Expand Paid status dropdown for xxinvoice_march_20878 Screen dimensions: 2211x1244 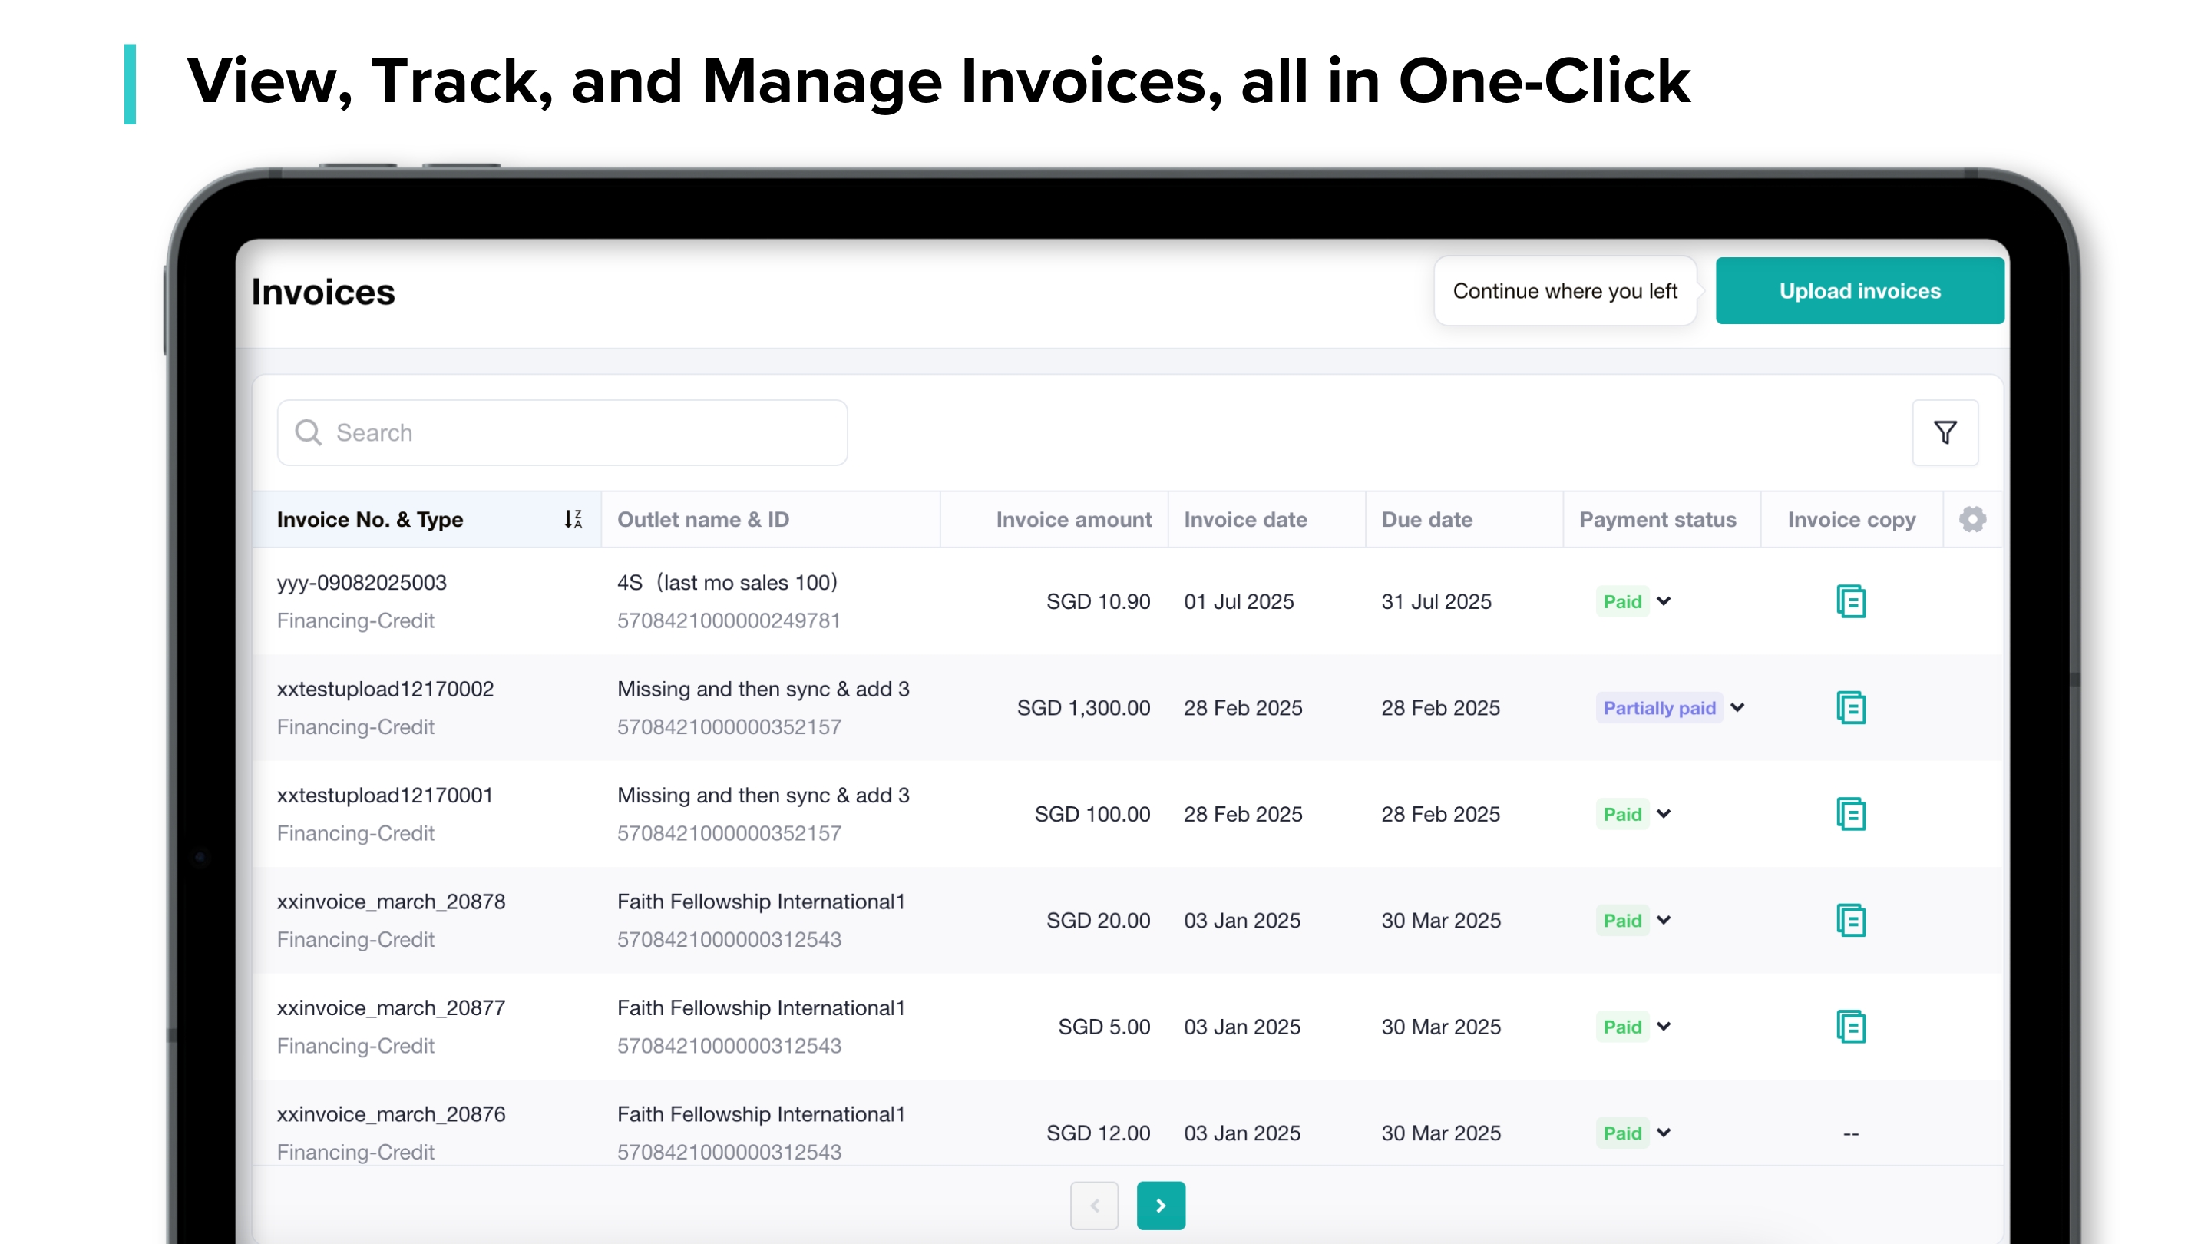(1664, 921)
